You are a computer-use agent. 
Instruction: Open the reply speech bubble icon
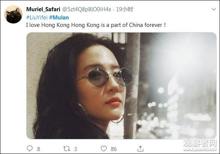[x=30, y=148]
